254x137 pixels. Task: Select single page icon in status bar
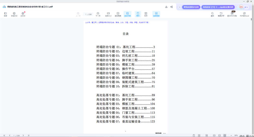[194, 135]
